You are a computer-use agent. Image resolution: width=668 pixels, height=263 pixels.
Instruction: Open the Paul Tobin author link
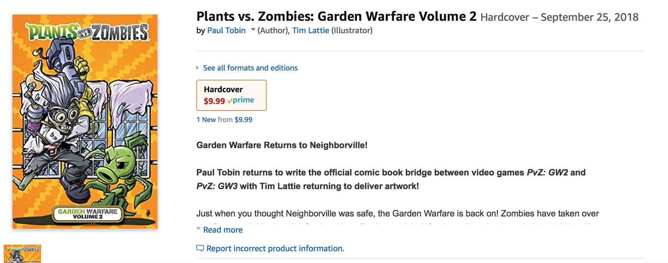pyautogui.click(x=226, y=30)
